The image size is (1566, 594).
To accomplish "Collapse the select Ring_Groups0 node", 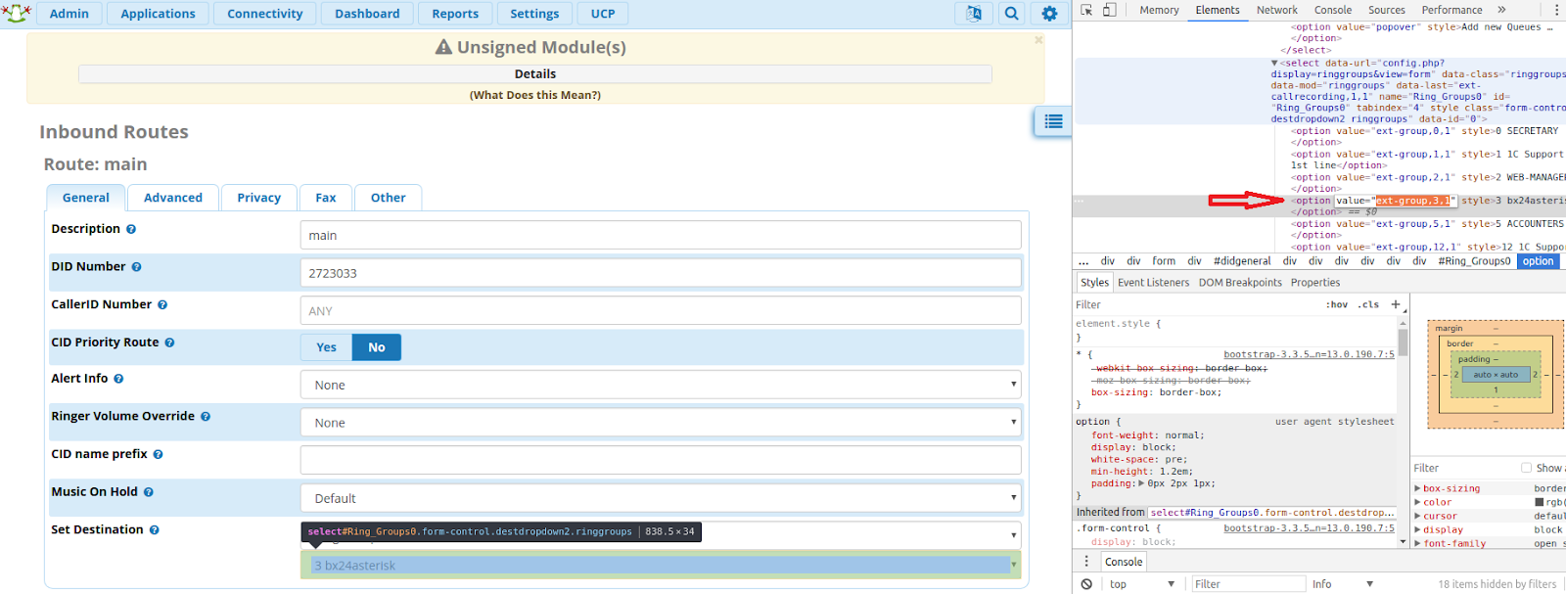I will tap(1274, 63).
